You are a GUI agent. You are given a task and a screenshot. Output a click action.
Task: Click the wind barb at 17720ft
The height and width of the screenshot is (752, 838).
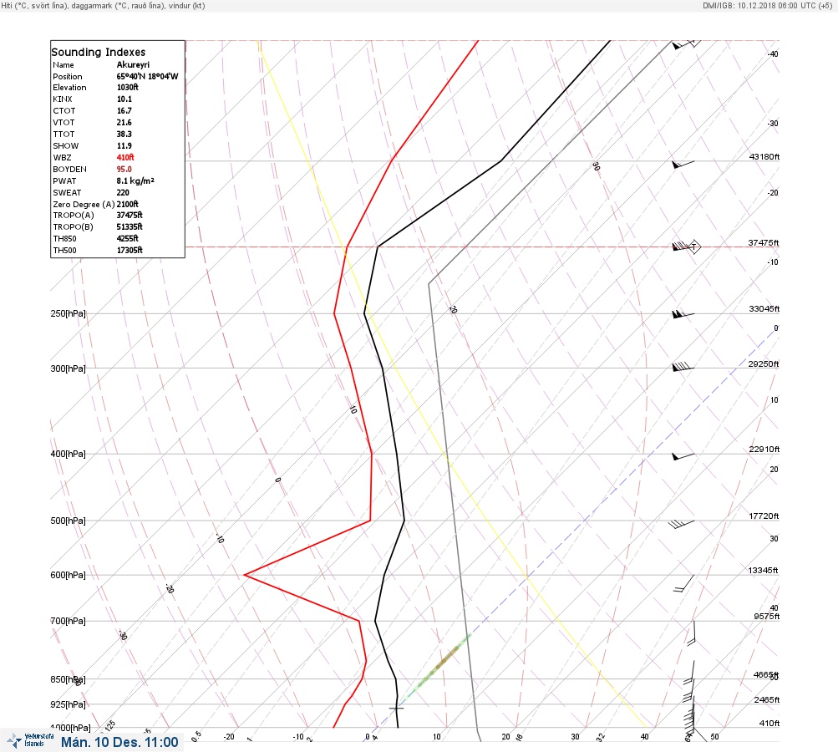[682, 524]
